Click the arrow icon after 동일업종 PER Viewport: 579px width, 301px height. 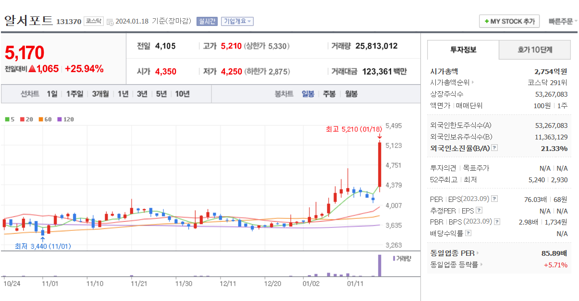(478, 253)
